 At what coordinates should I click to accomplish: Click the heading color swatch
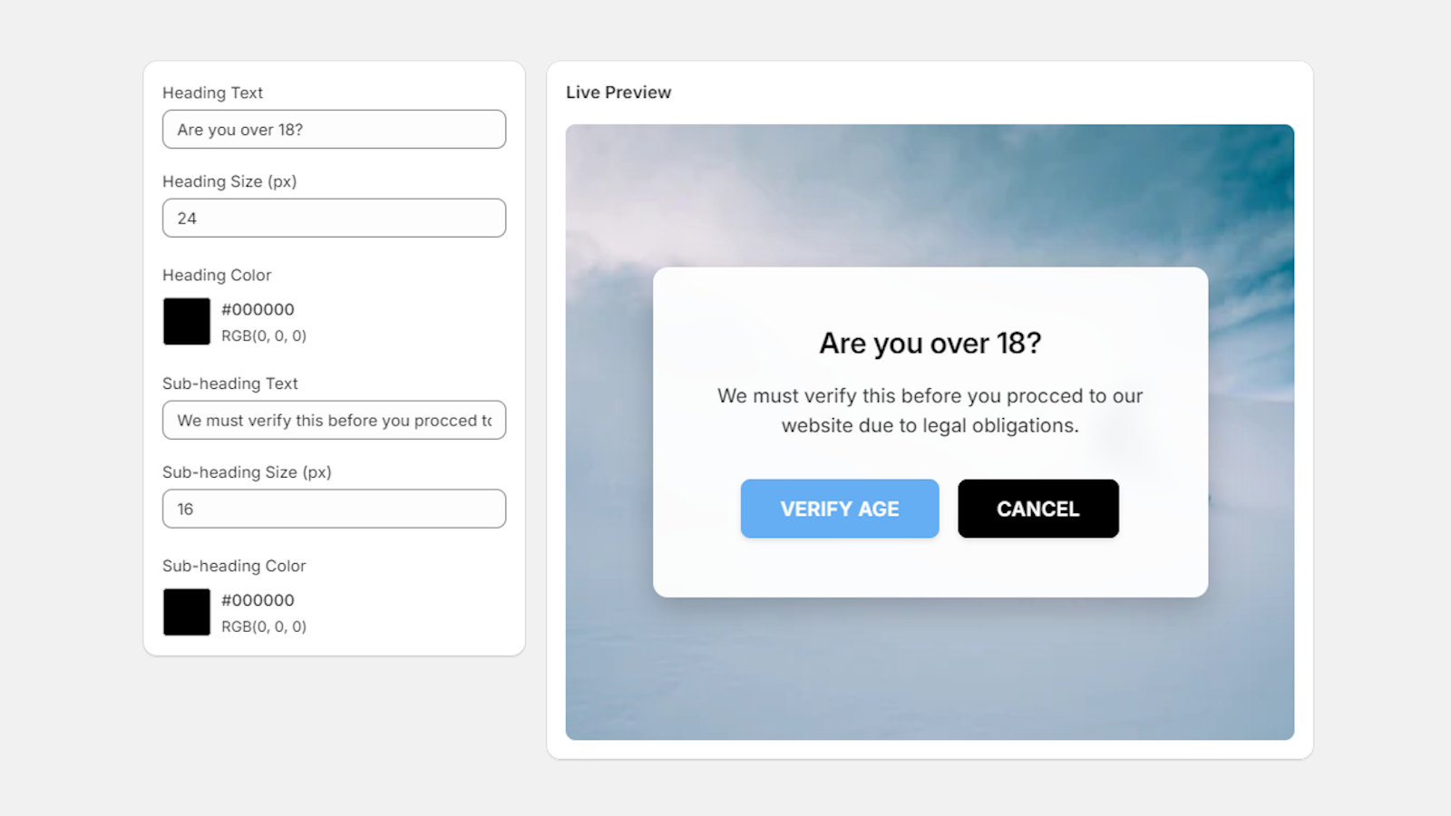(186, 321)
